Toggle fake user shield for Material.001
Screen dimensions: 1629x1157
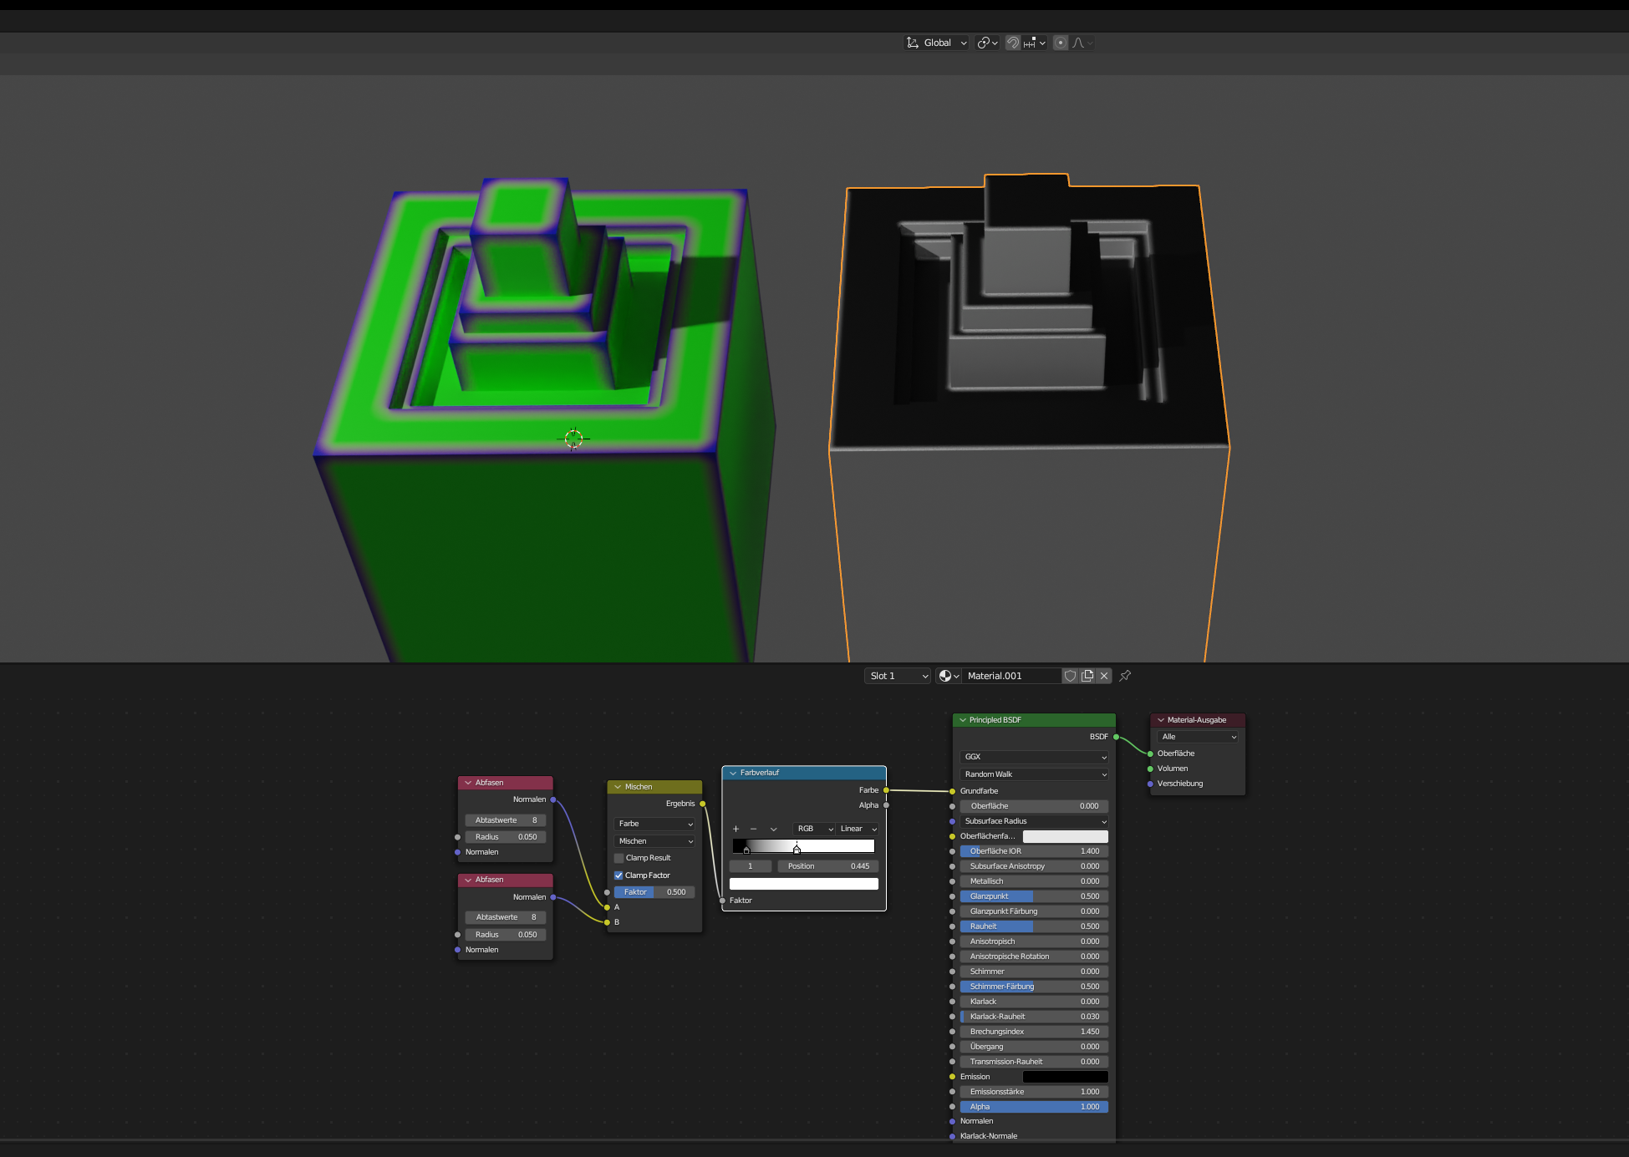point(1070,676)
